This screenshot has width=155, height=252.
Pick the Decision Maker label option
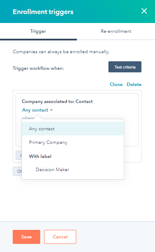73,169
